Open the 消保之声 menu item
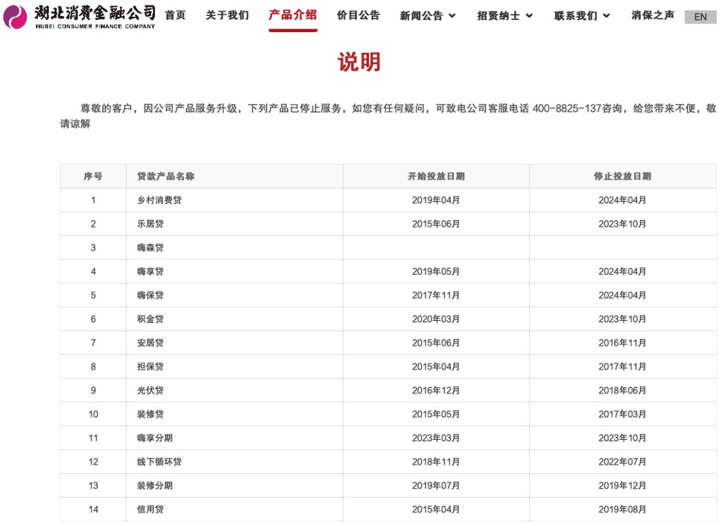 pyautogui.click(x=652, y=15)
